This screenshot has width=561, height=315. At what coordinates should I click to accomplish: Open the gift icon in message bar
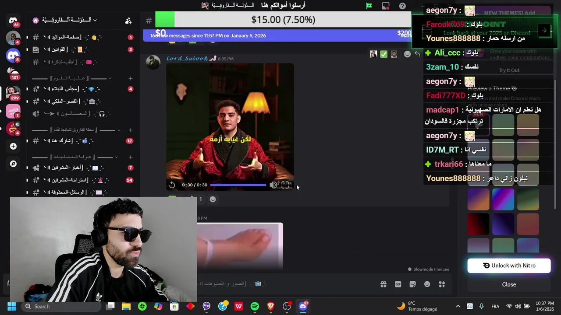383,284
